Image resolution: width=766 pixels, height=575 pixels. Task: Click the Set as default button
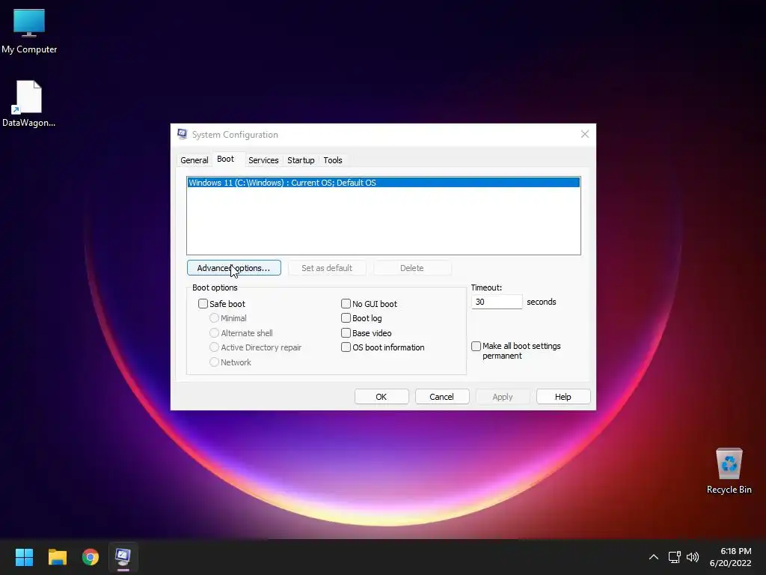click(327, 268)
